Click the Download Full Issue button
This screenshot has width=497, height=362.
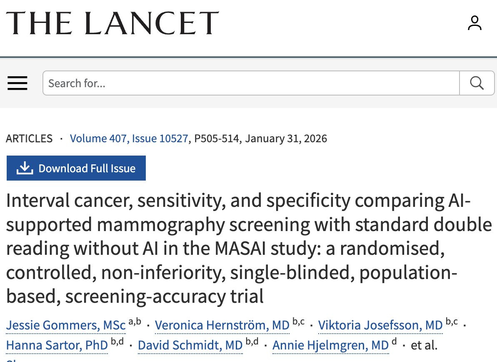click(x=76, y=168)
